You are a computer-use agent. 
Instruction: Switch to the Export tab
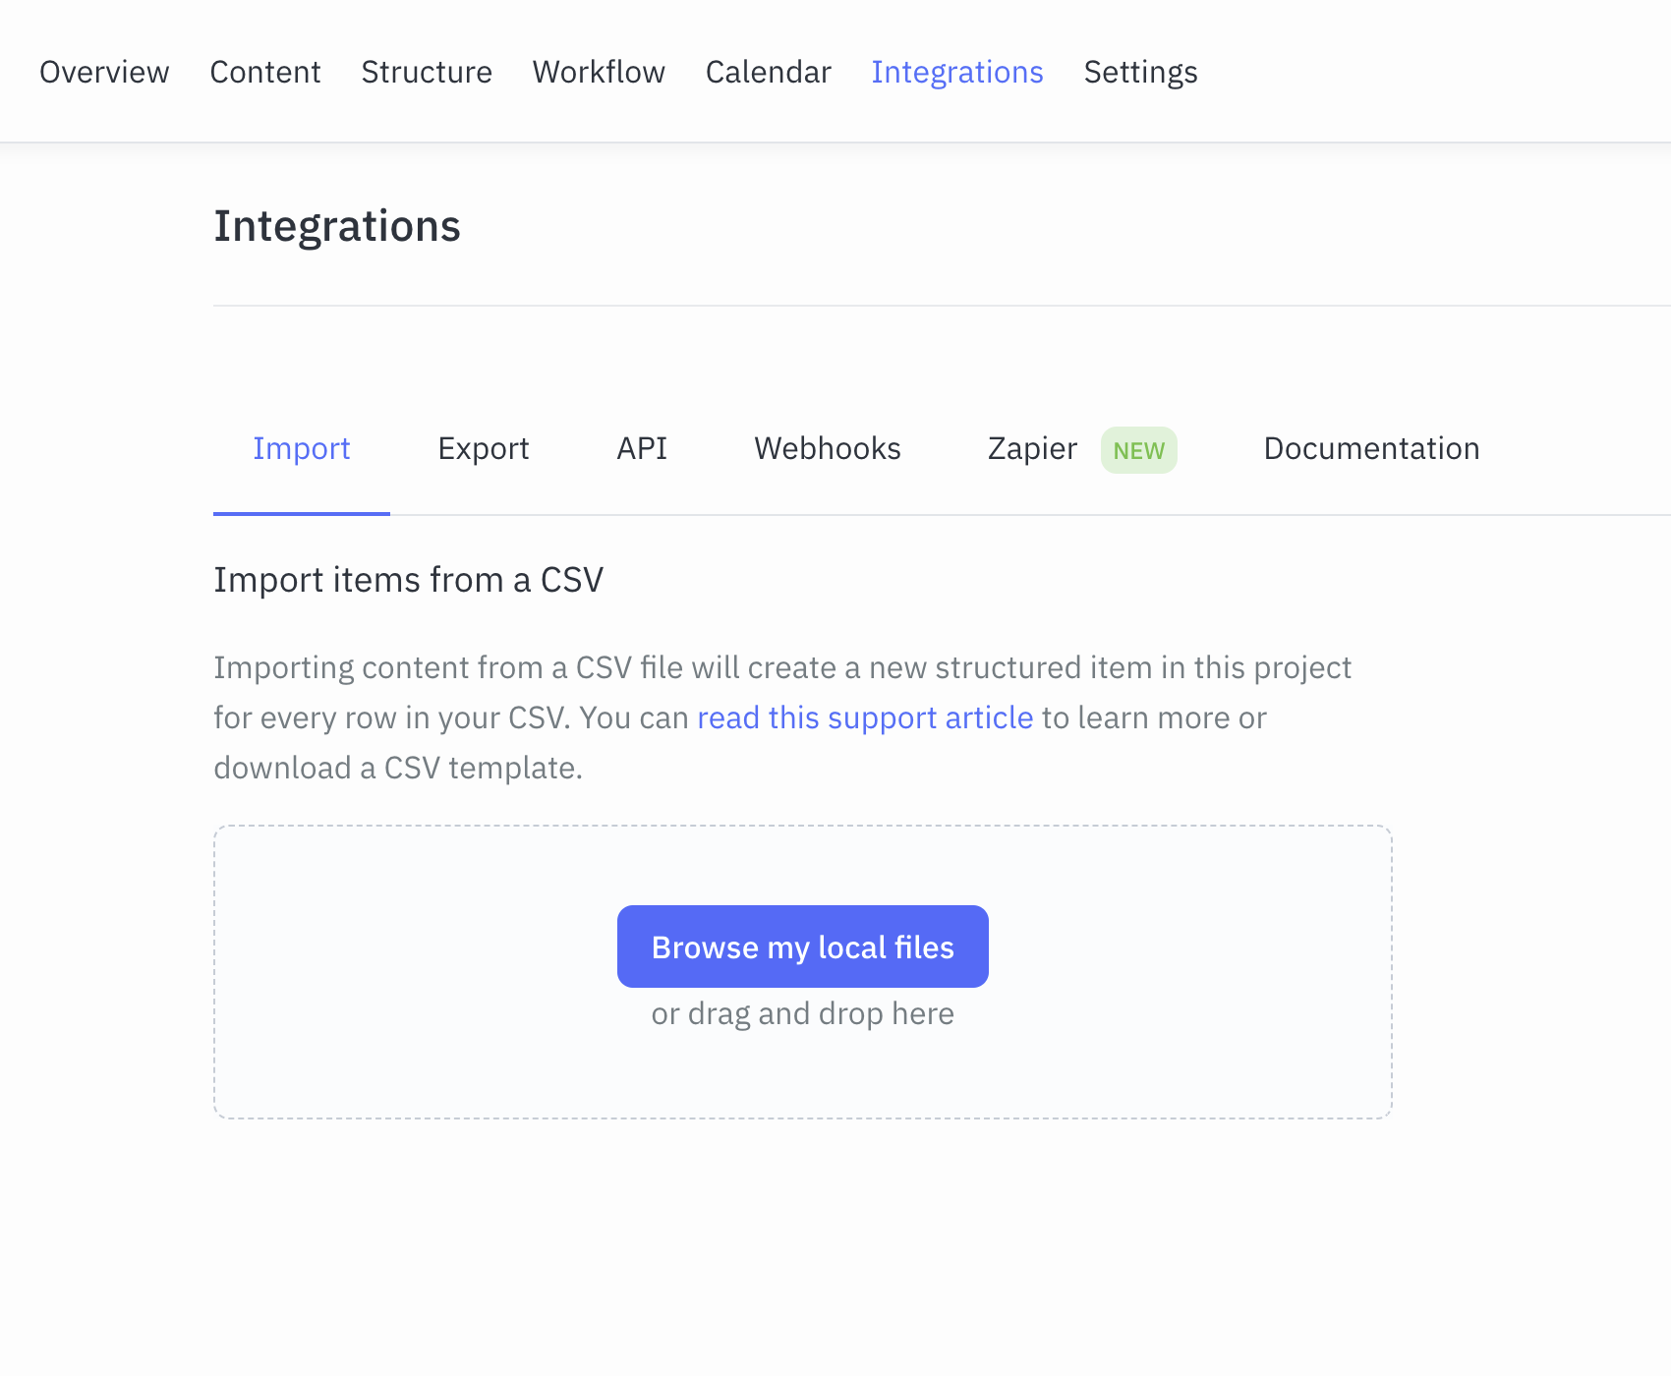[x=483, y=448]
